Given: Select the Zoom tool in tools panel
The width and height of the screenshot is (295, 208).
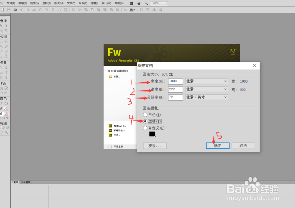Looking at the screenshot, I should tap(6, 132).
